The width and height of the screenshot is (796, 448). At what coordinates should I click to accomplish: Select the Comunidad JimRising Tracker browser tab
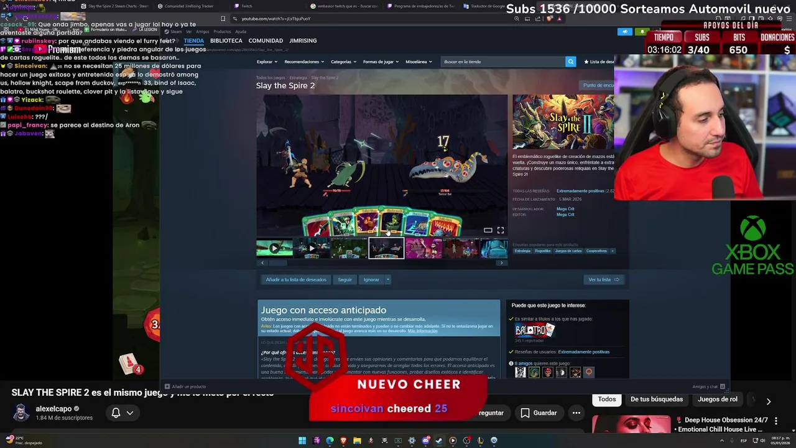pos(190,6)
